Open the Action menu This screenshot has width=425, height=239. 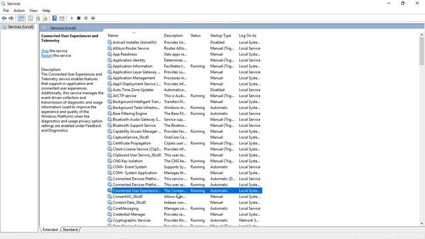click(x=19, y=11)
